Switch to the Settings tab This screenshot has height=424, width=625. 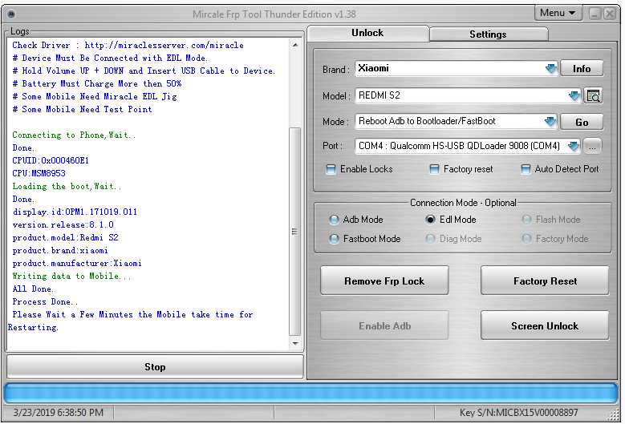point(488,34)
